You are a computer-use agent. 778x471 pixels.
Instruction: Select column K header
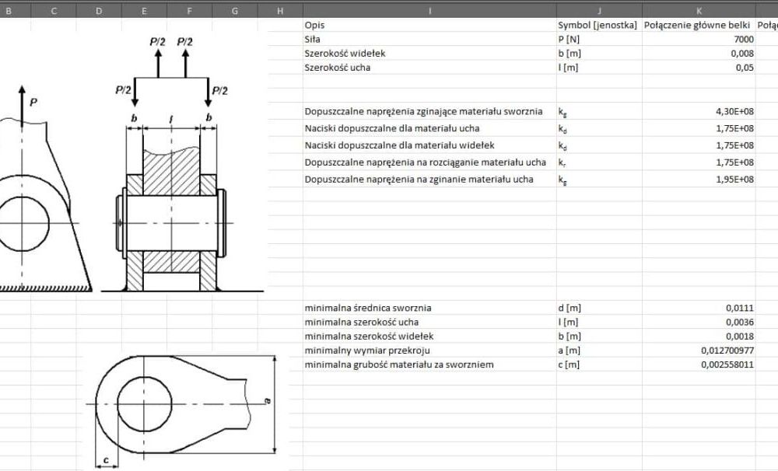coord(699,10)
